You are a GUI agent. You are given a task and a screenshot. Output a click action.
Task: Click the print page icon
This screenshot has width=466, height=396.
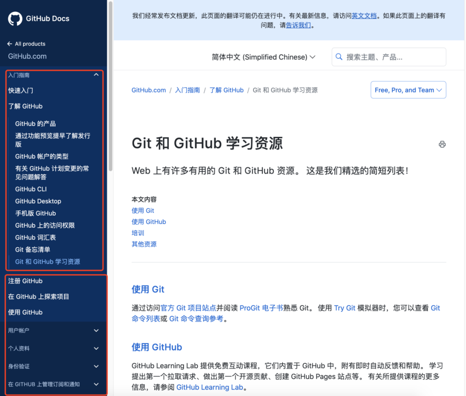coord(442,144)
